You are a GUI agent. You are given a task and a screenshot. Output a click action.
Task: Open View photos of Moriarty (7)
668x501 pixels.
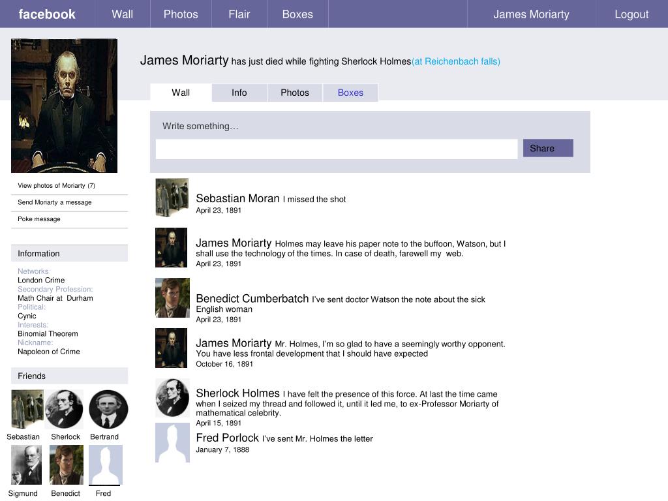click(x=56, y=186)
